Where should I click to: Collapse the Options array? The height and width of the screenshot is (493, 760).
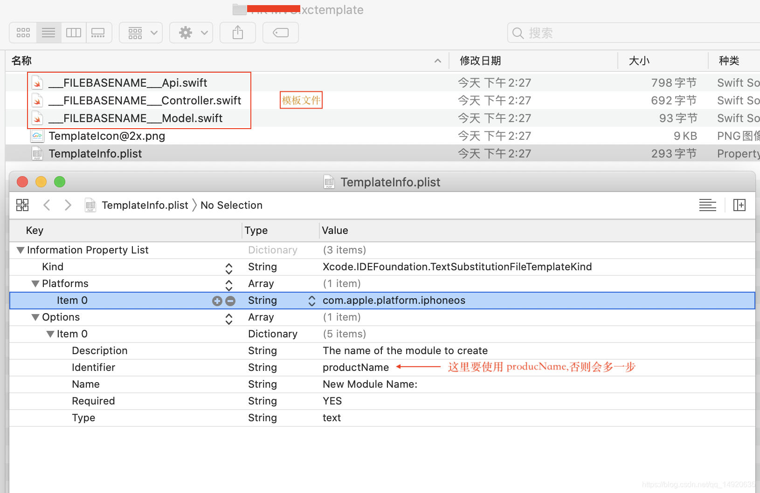[x=35, y=317]
